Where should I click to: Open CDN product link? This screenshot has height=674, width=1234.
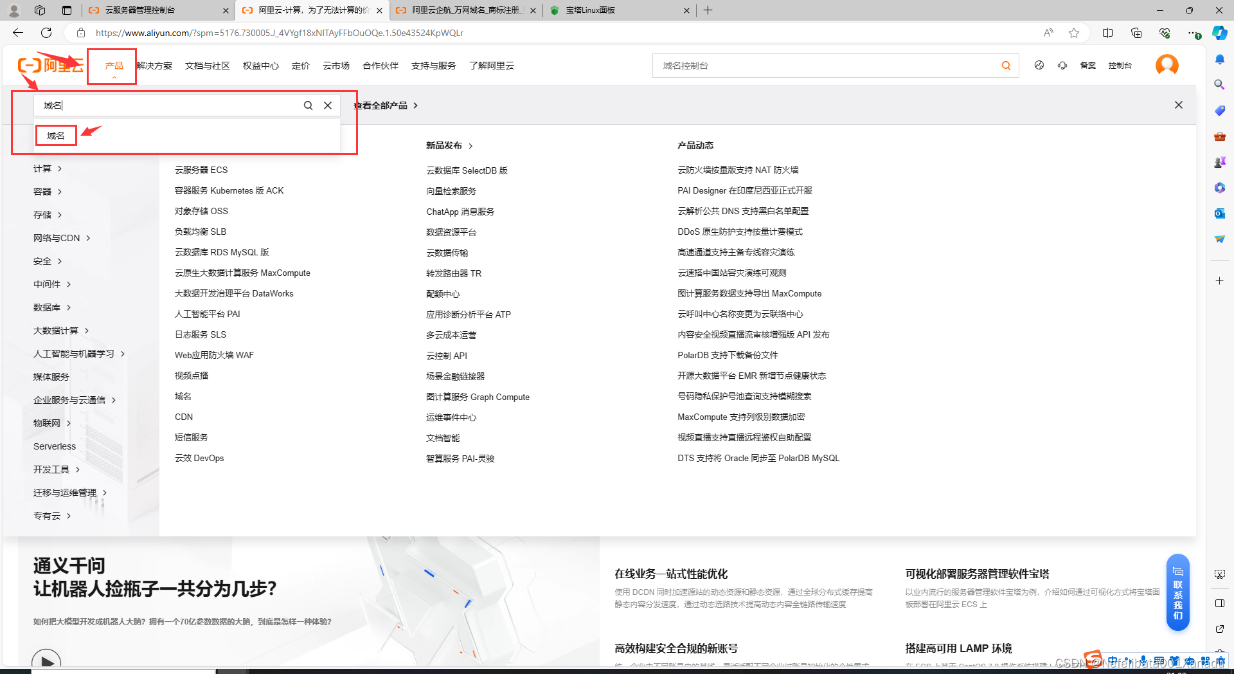tap(184, 417)
